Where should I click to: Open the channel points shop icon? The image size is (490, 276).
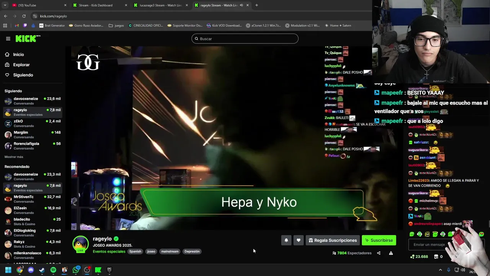tap(436, 256)
